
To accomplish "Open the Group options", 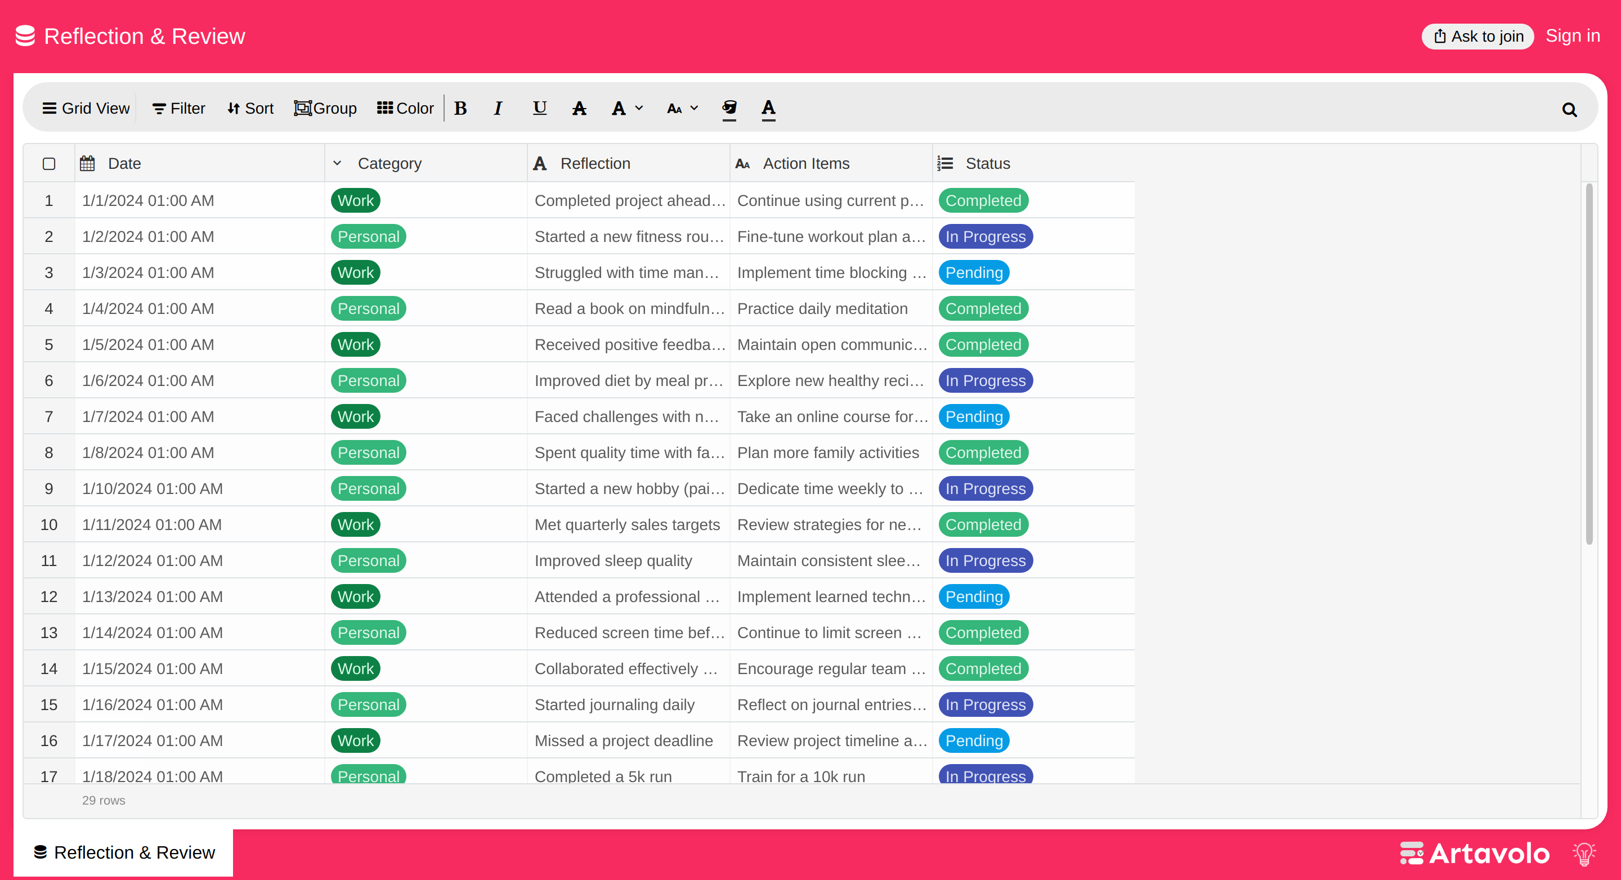I will point(325,108).
